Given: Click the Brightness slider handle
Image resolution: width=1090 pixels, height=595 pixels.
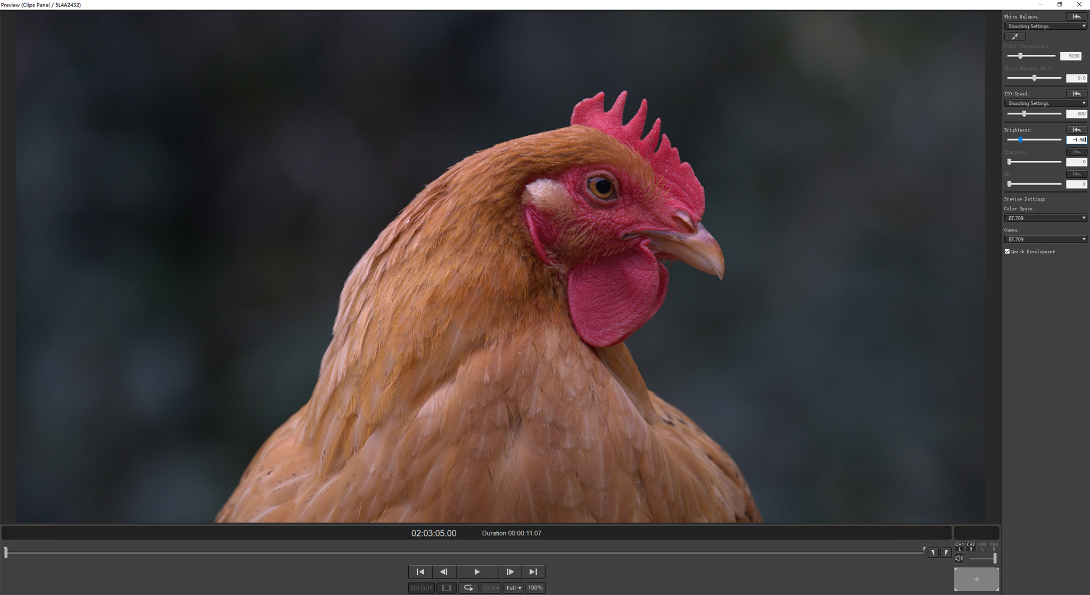Looking at the screenshot, I should pyautogui.click(x=1020, y=139).
